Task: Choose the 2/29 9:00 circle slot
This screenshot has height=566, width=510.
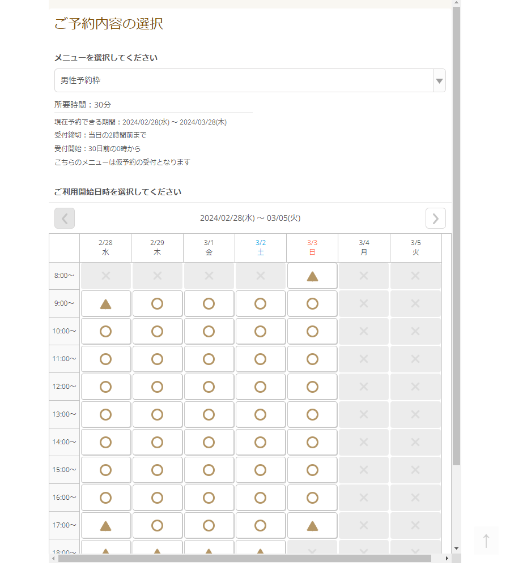Action: pyautogui.click(x=157, y=304)
